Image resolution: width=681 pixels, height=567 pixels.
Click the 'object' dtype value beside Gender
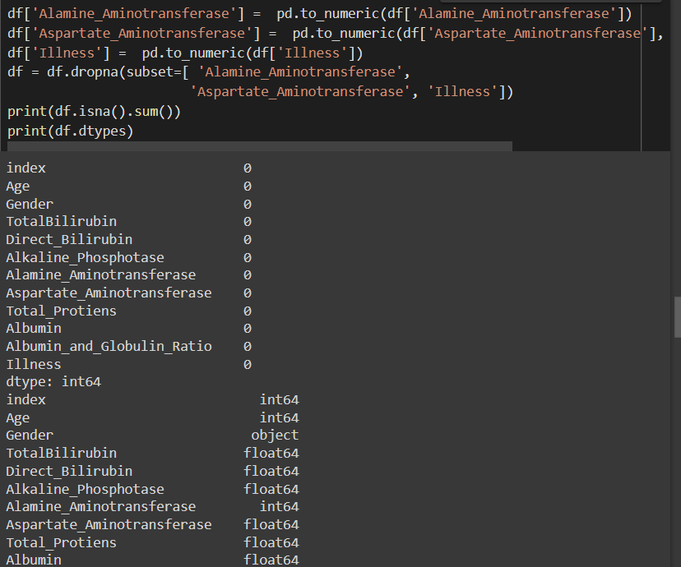(x=275, y=436)
